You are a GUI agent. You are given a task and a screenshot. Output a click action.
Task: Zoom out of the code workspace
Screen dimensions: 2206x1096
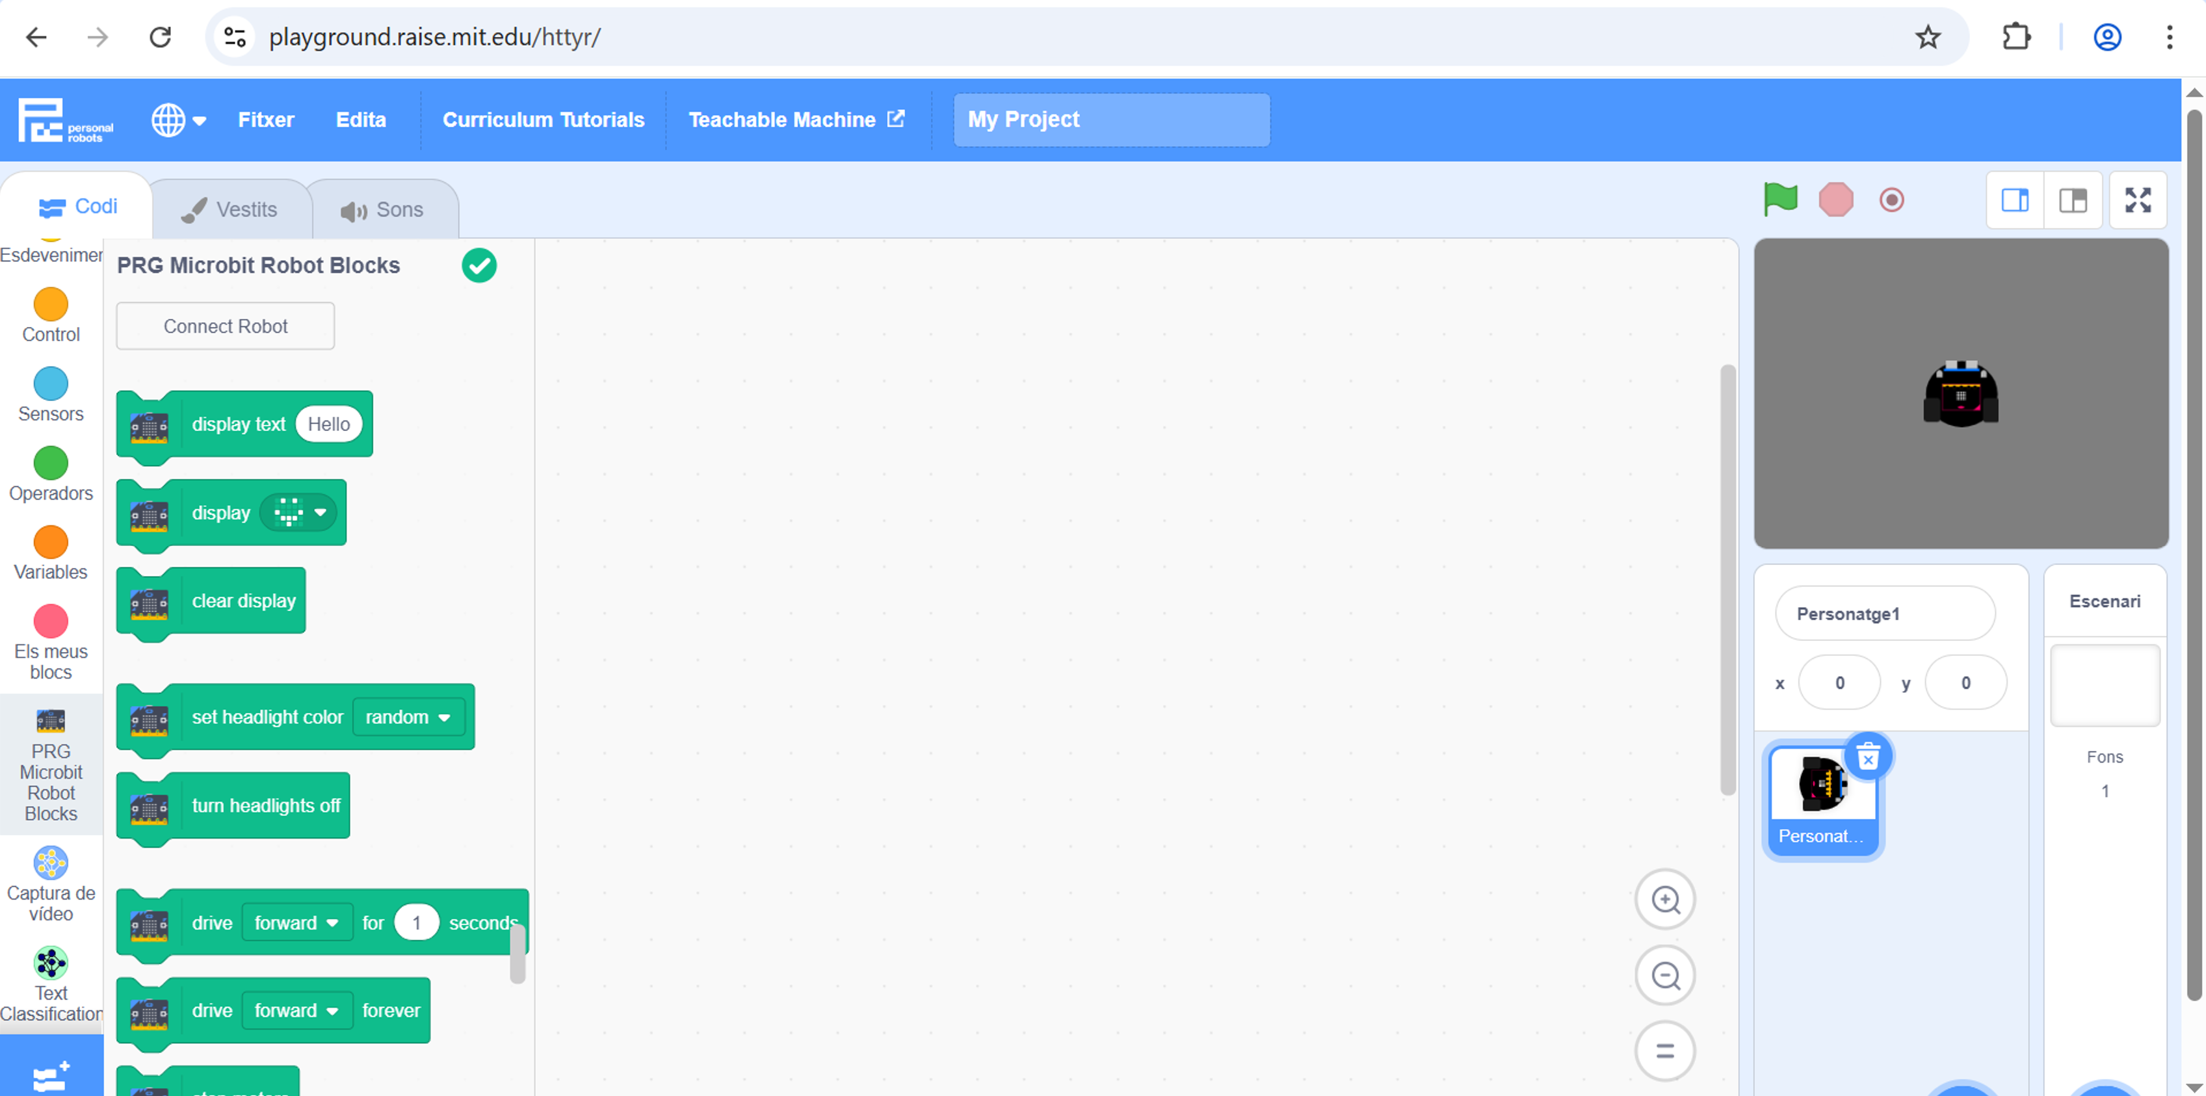(x=1665, y=975)
